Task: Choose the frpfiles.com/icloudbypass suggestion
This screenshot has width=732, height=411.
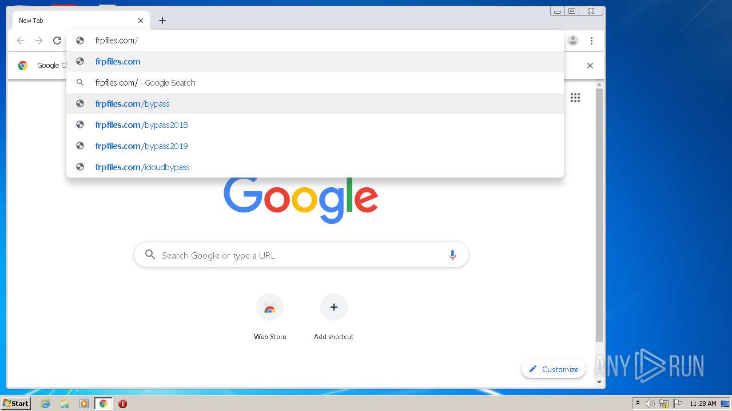Action: [x=315, y=167]
